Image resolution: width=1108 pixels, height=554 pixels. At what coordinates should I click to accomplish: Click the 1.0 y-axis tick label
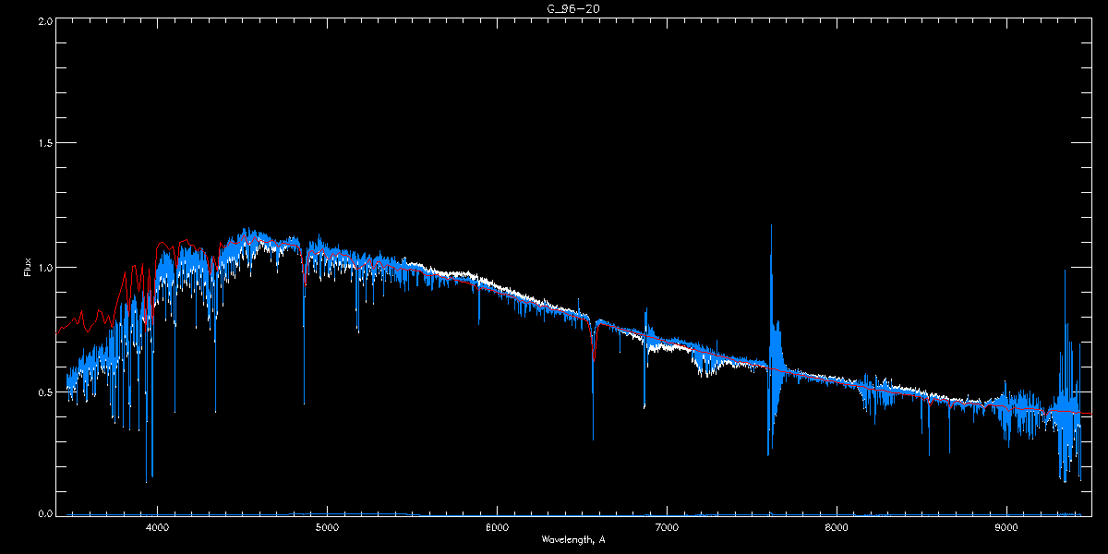[44, 268]
